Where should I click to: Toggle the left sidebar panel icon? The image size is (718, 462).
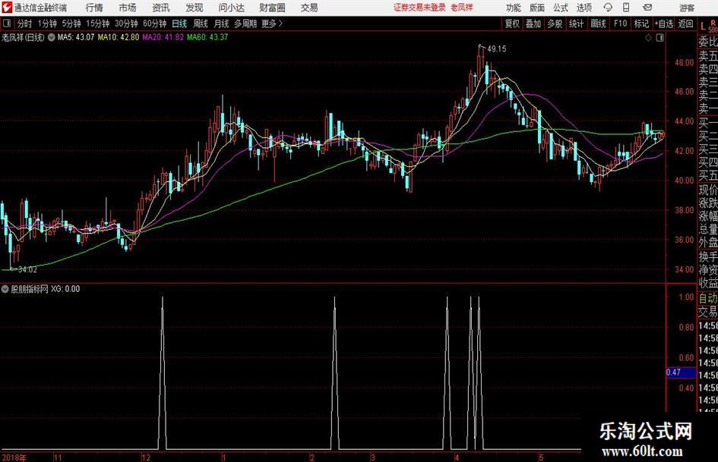tap(6, 24)
